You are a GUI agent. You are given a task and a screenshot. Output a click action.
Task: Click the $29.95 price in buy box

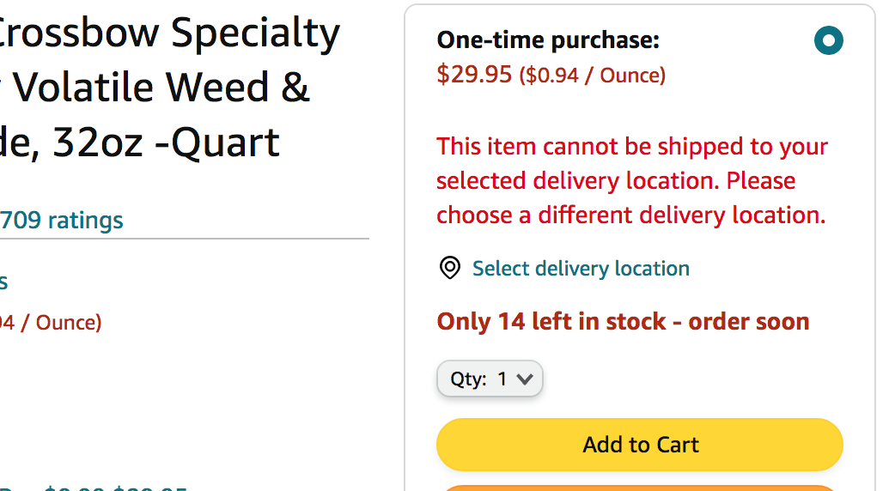474,74
